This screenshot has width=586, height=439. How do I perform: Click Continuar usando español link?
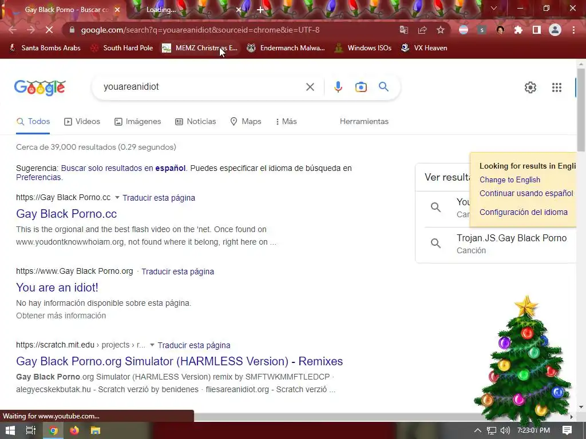pos(526,193)
